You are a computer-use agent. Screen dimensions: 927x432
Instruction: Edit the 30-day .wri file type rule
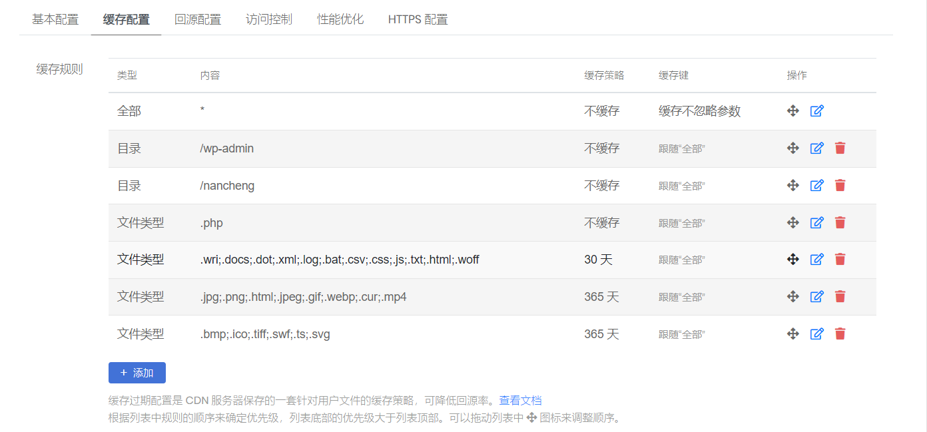[817, 260]
